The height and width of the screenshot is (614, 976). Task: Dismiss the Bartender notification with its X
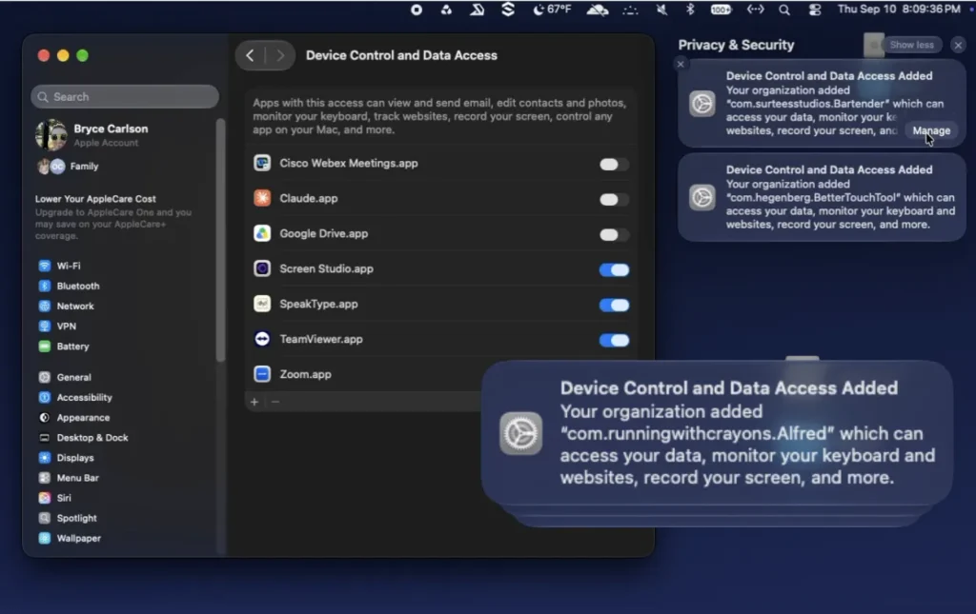click(x=681, y=64)
